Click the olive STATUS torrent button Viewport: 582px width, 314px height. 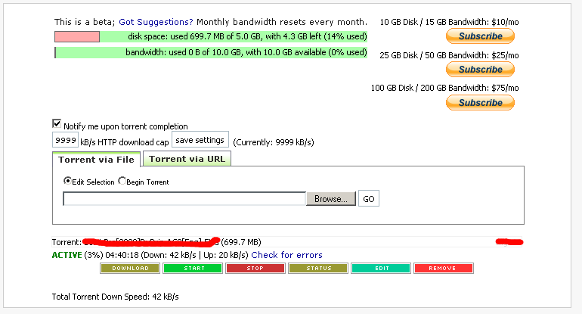point(318,269)
